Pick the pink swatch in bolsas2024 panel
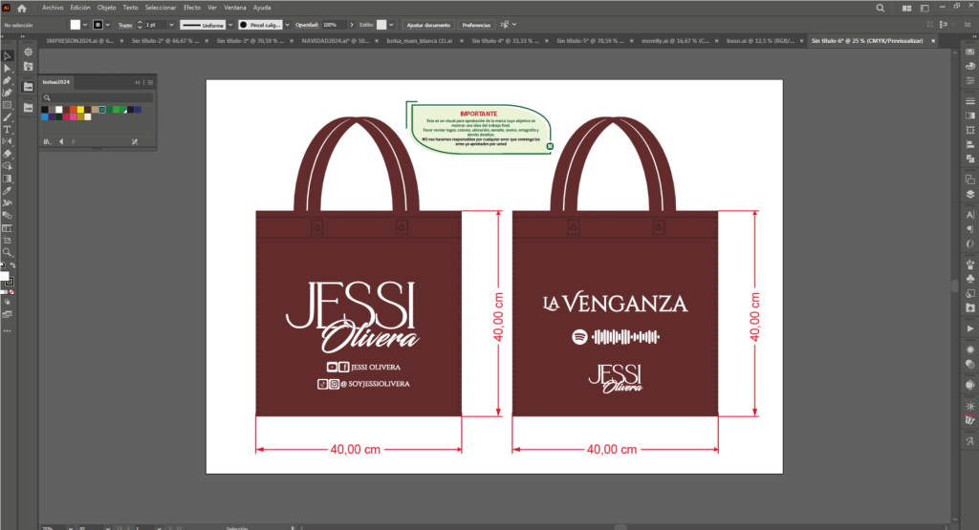 click(73, 117)
